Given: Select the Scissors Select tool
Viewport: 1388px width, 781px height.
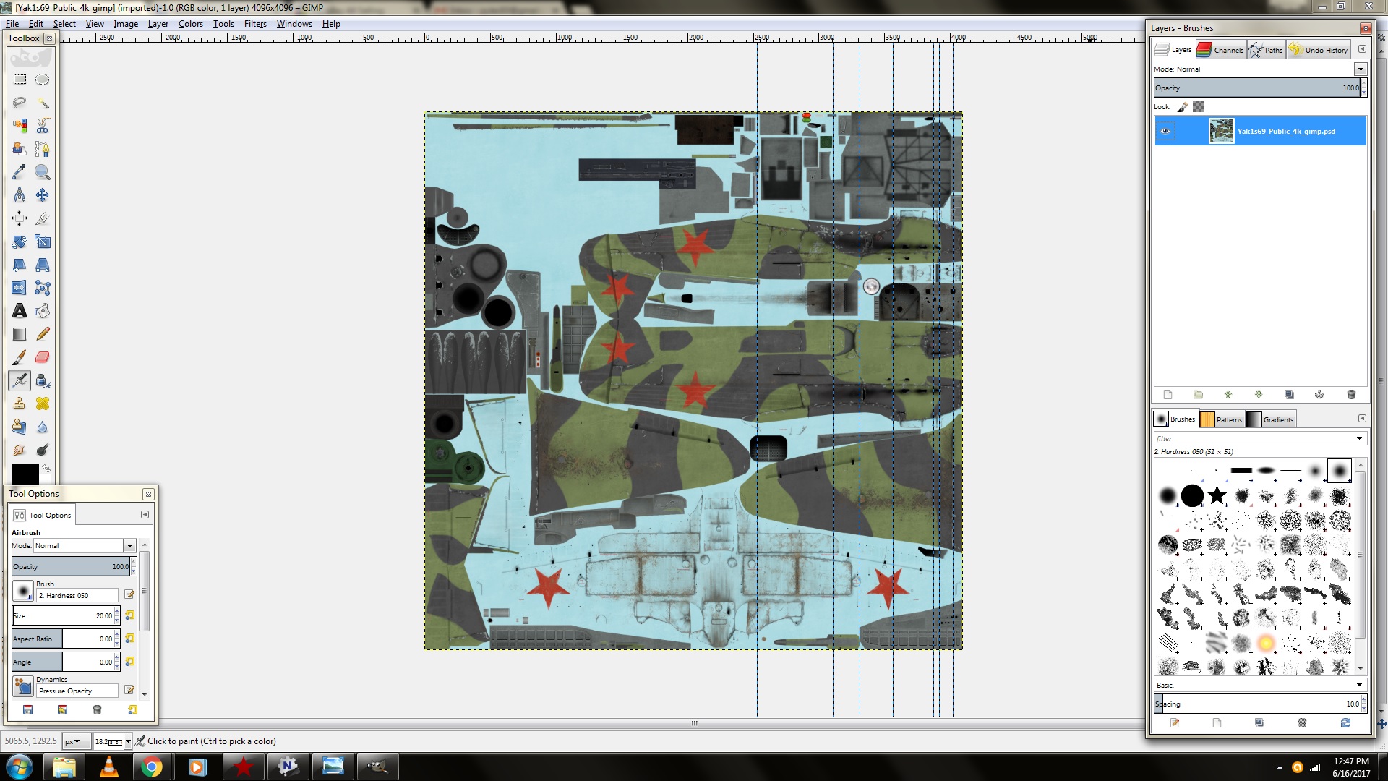Looking at the screenshot, I should (43, 126).
